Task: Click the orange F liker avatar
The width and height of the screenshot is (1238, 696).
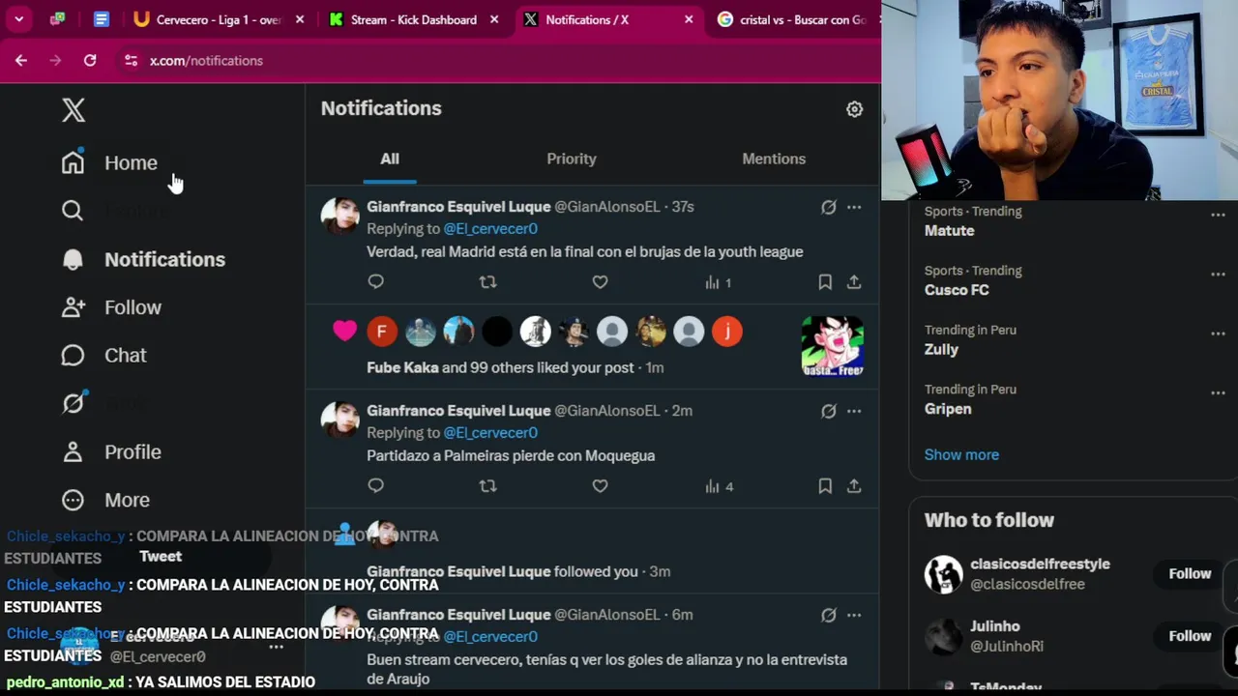Action: coord(382,332)
